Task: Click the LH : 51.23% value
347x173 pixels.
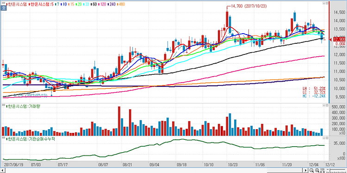Action: (x=314, y=88)
